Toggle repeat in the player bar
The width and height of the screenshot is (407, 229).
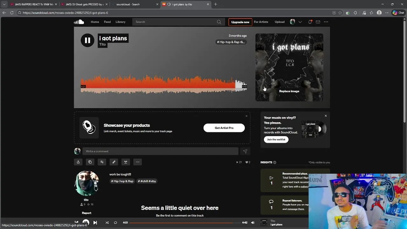(x=115, y=223)
